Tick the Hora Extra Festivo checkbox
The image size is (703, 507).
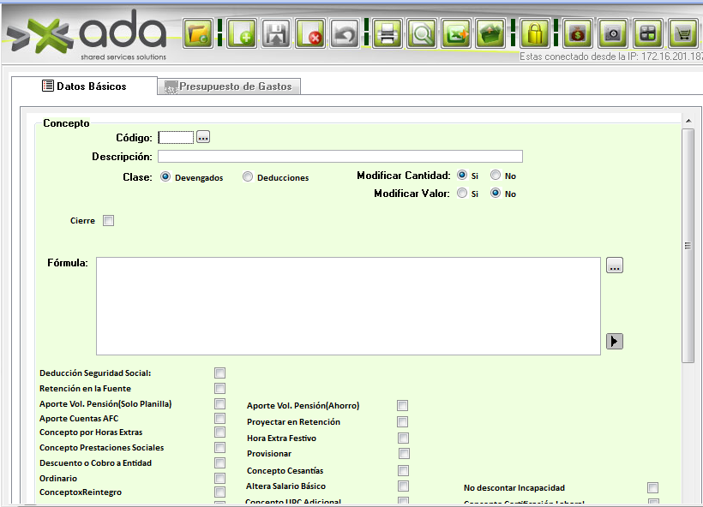[403, 438]
